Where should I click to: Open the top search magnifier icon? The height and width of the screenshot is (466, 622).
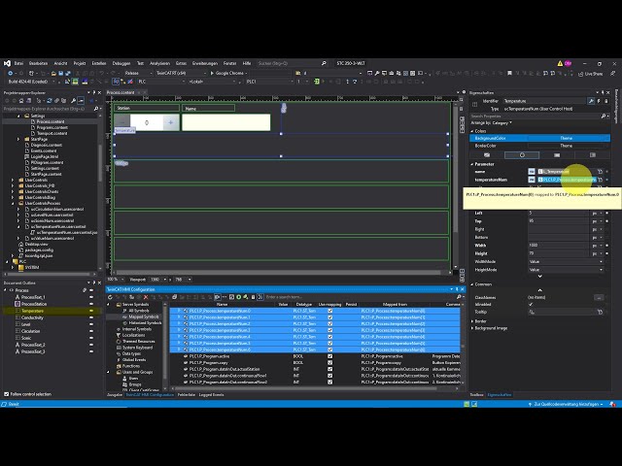pos(324,63)
